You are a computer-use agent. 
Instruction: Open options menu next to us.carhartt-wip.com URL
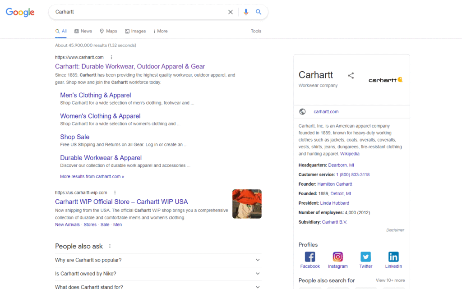115,193
